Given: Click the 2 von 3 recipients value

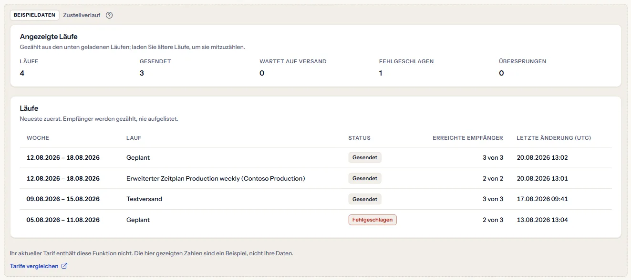Looking at the screenshot, I should click(x=493, y=220).
